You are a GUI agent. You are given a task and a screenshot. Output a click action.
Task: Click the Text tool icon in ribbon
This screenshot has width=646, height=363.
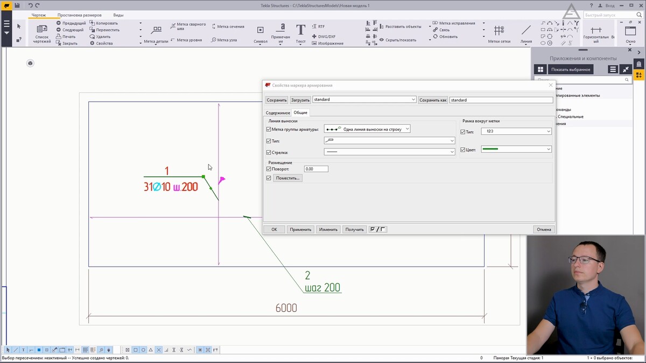click(x=300, y=30)
